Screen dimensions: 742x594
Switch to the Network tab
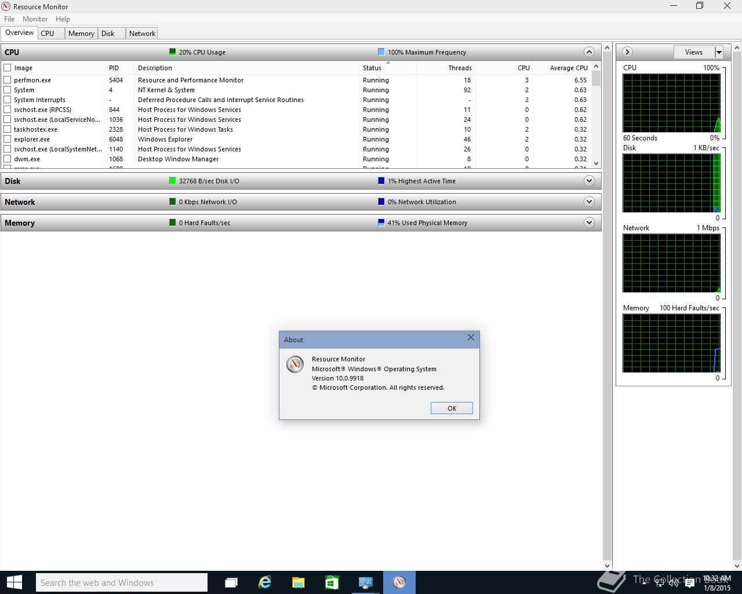[x=142, y=34]
